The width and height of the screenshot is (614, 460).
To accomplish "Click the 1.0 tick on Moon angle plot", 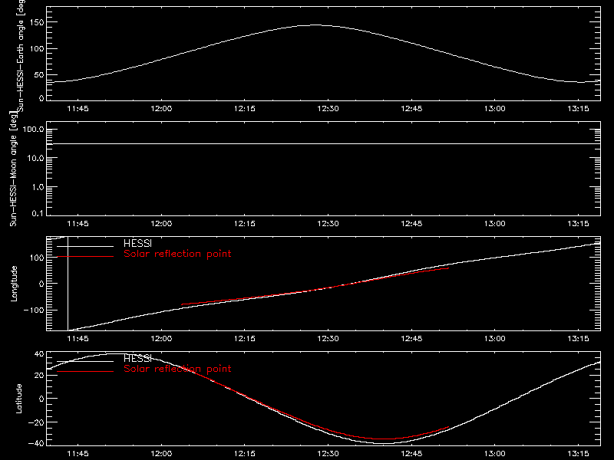I will (x=38, y=187).
